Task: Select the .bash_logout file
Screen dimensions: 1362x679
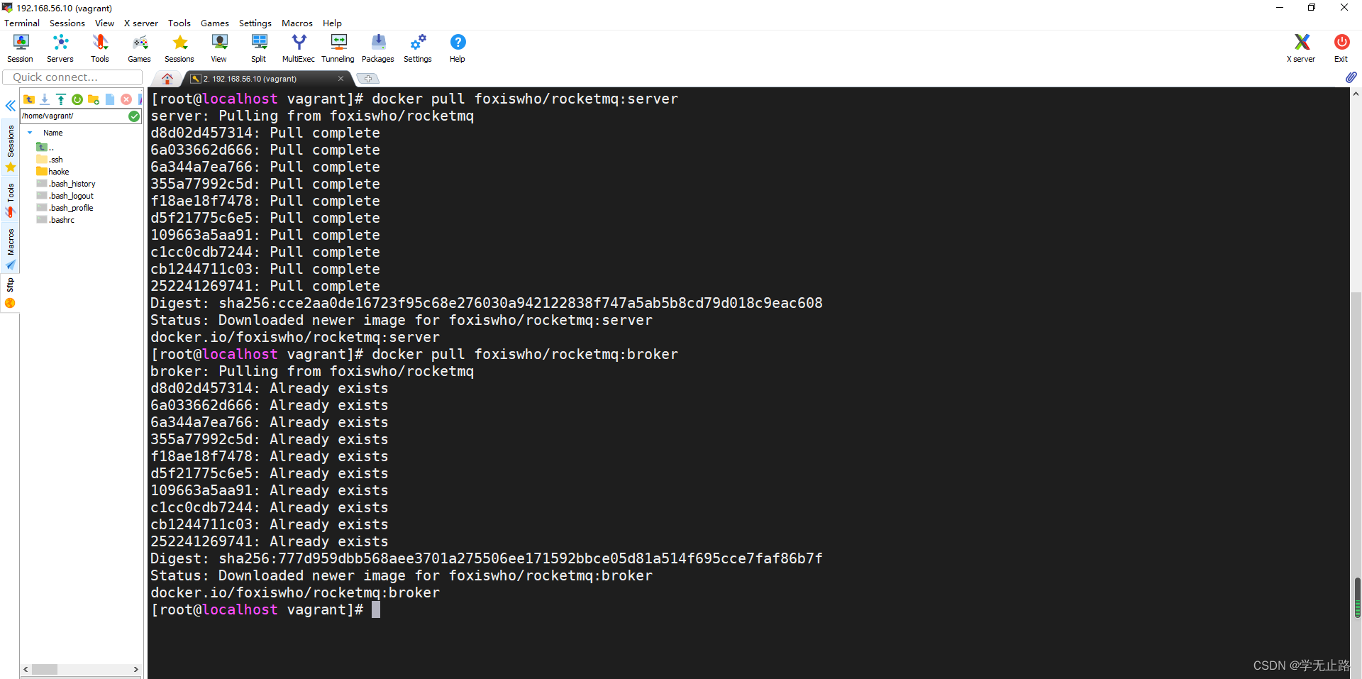Action: point(65,195)
